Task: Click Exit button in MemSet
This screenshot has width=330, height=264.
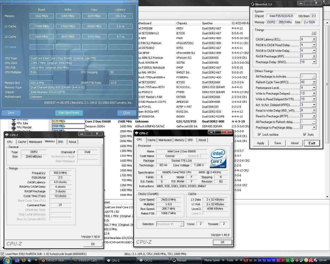Action: tap(312, 143)
